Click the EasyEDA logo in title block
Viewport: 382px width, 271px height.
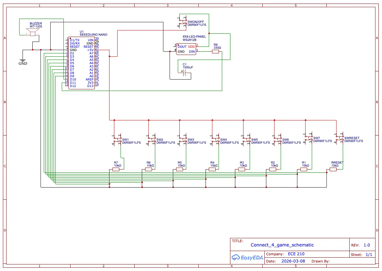tap(247, 257)
